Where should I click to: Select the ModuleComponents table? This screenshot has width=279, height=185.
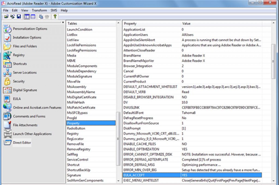click(x=91, y=66)
